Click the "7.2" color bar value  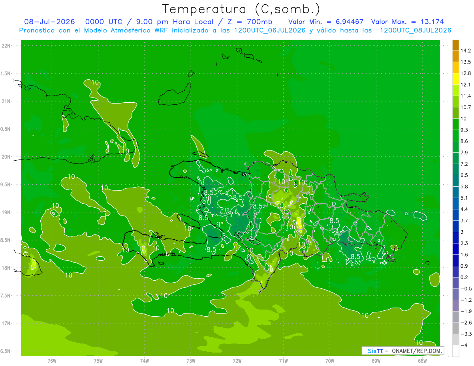point(465,164)
